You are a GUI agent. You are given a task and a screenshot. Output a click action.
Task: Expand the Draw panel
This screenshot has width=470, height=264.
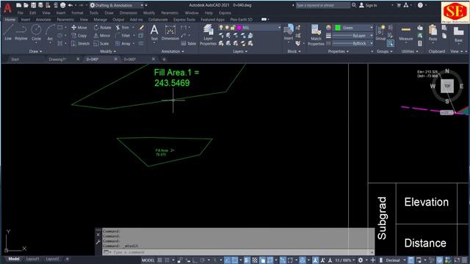[36, 51]
